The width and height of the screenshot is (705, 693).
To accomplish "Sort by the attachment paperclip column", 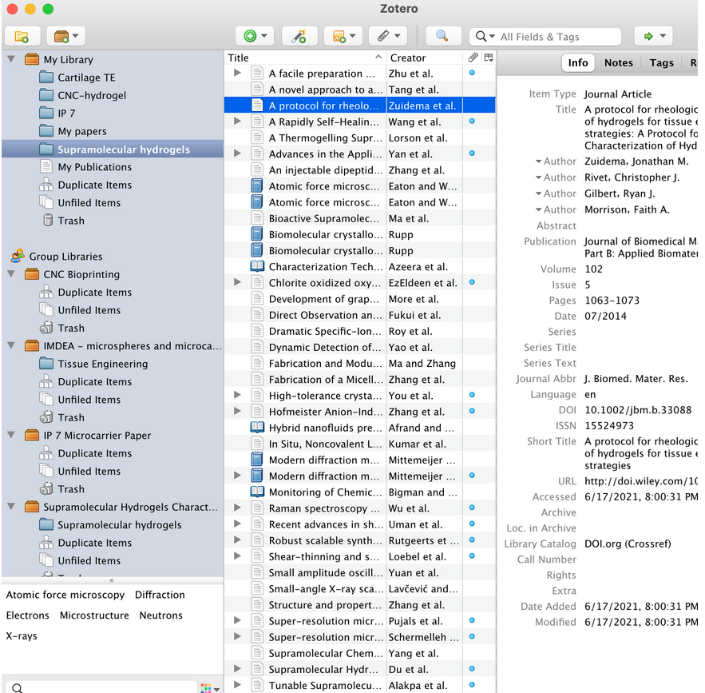I will tap(472, 58).
